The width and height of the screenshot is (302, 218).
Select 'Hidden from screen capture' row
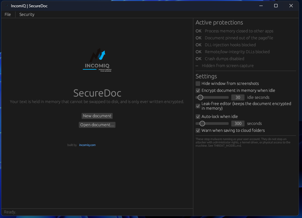point(225,66)
